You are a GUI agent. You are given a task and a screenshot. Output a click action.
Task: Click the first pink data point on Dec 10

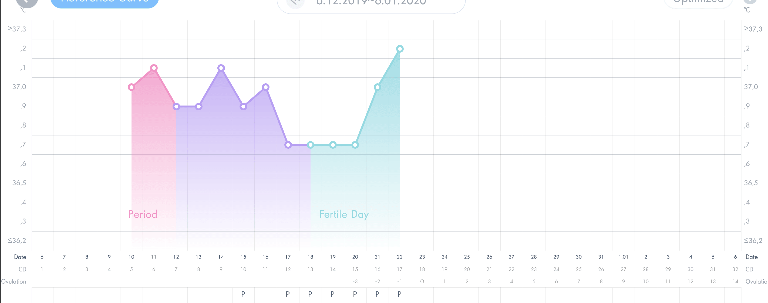[132, 87]
